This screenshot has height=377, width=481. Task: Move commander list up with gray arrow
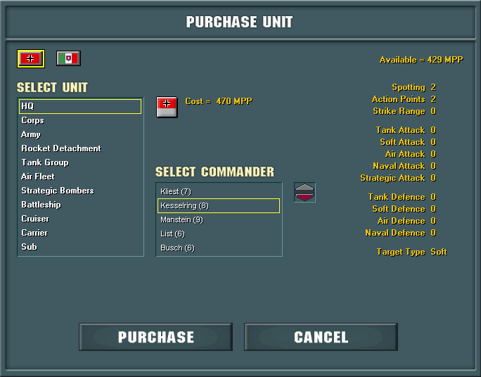[304, 187]
